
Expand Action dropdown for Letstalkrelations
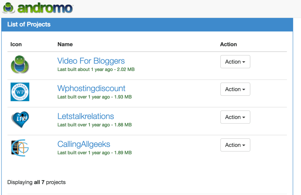coord(235,117)
